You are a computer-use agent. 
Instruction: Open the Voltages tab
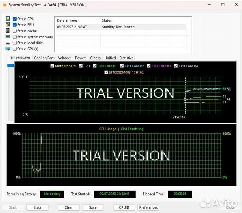pyautogui.click(x=65, y=58)
